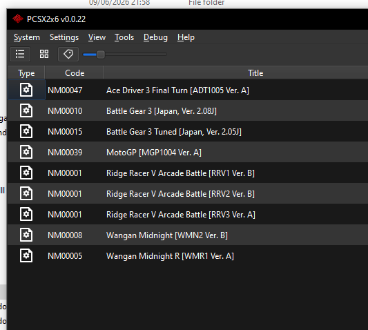Screen dimensions: 368x330
Task: Open the Debug menu
Action: [x=155, y=37]
